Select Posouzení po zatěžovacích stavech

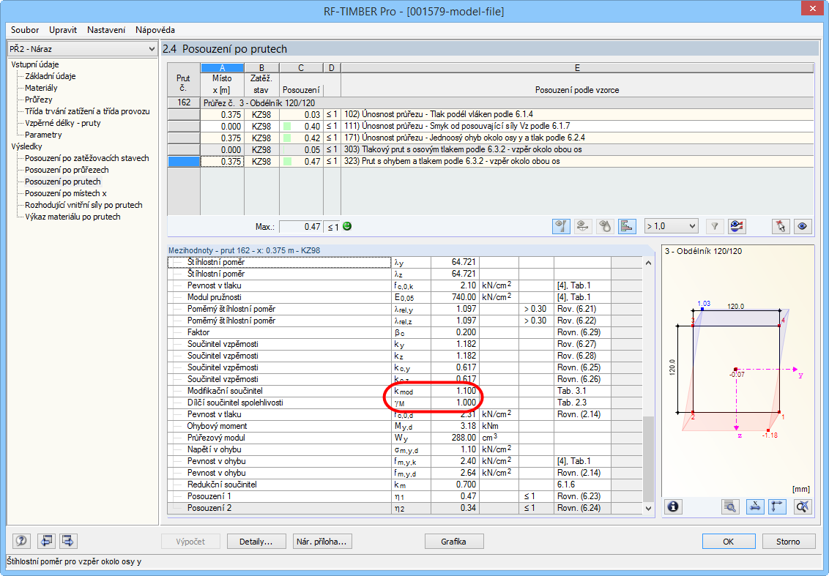[x=87, y=158]
